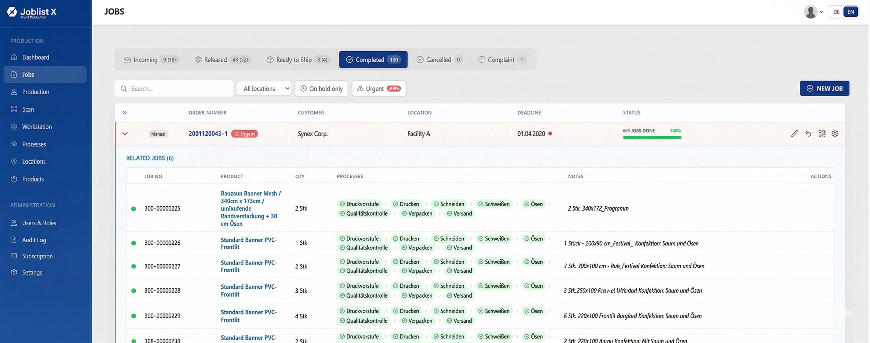Open the gear settings icon on the order row
The height and width of the screenshot is (343, 870).
pos(835,134)
